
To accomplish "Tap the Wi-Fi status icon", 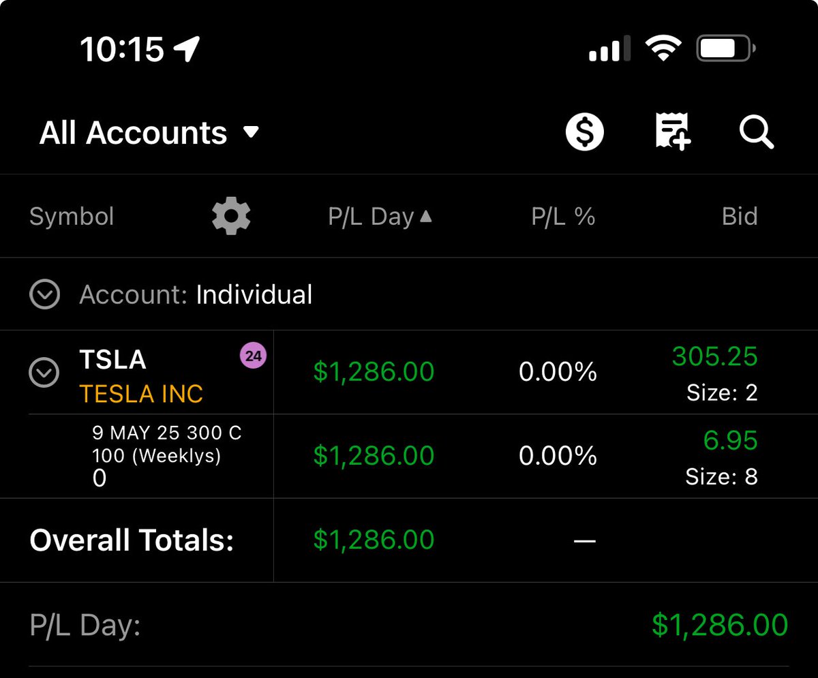I will pyautogui.click(x=662, y=49).
